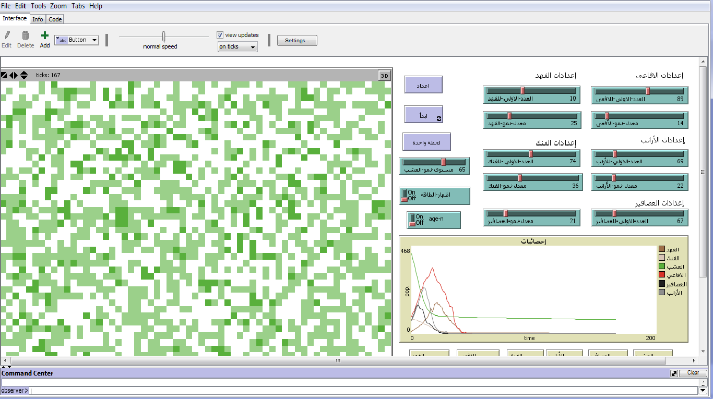Click the normal speed slider handle

[164, 37]
